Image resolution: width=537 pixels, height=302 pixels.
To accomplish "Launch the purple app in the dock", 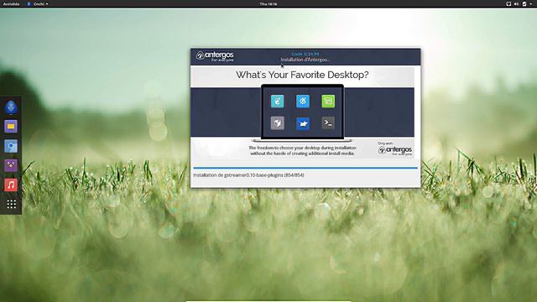I will click(x=11, y=165).
